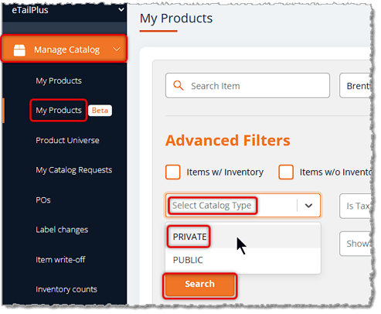
Task: Open the Select Catalog Type dropdown arrow
Action: tap(308, 206)
